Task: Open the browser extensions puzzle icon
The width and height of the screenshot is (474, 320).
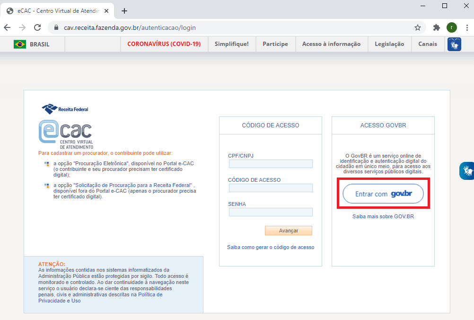Action: 436,27
